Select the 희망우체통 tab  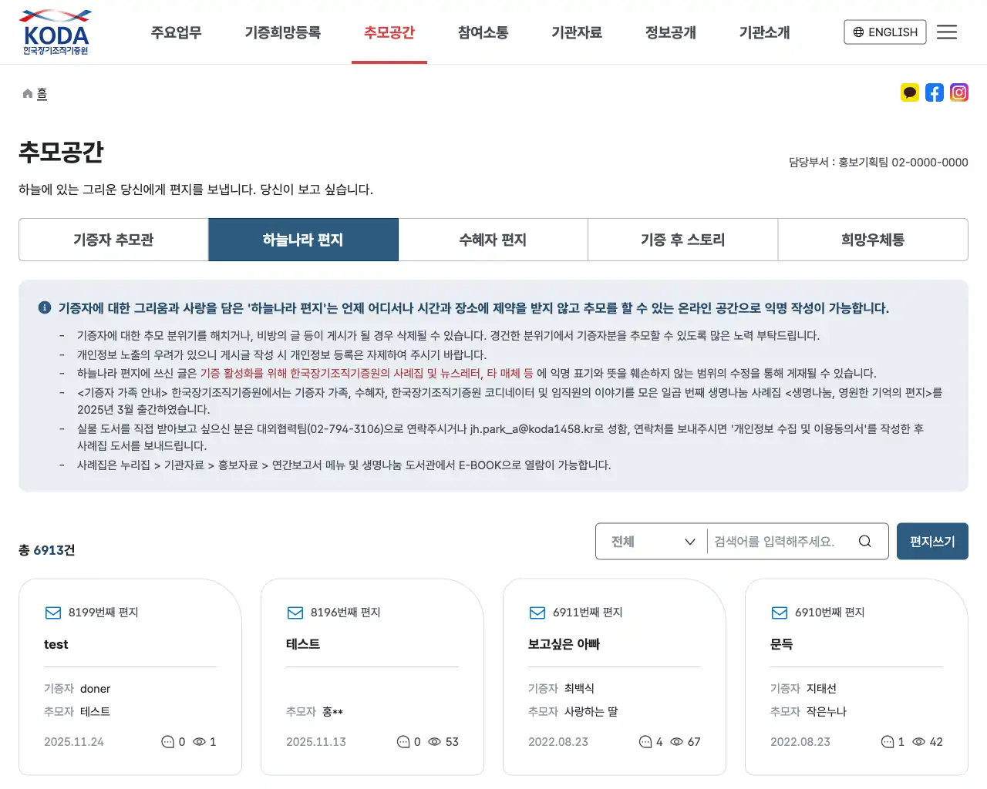click(872, 240)
